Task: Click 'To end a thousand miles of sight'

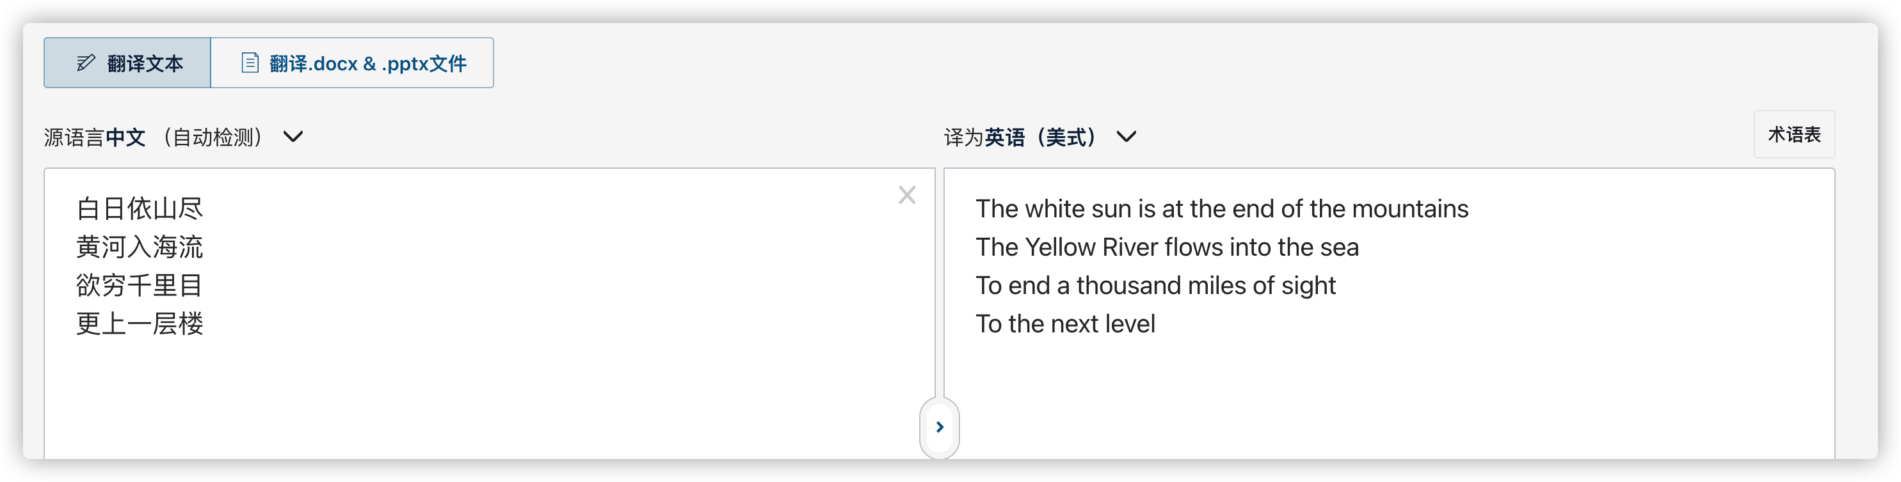Action: pyautogui.click(x=1155, y=285)
